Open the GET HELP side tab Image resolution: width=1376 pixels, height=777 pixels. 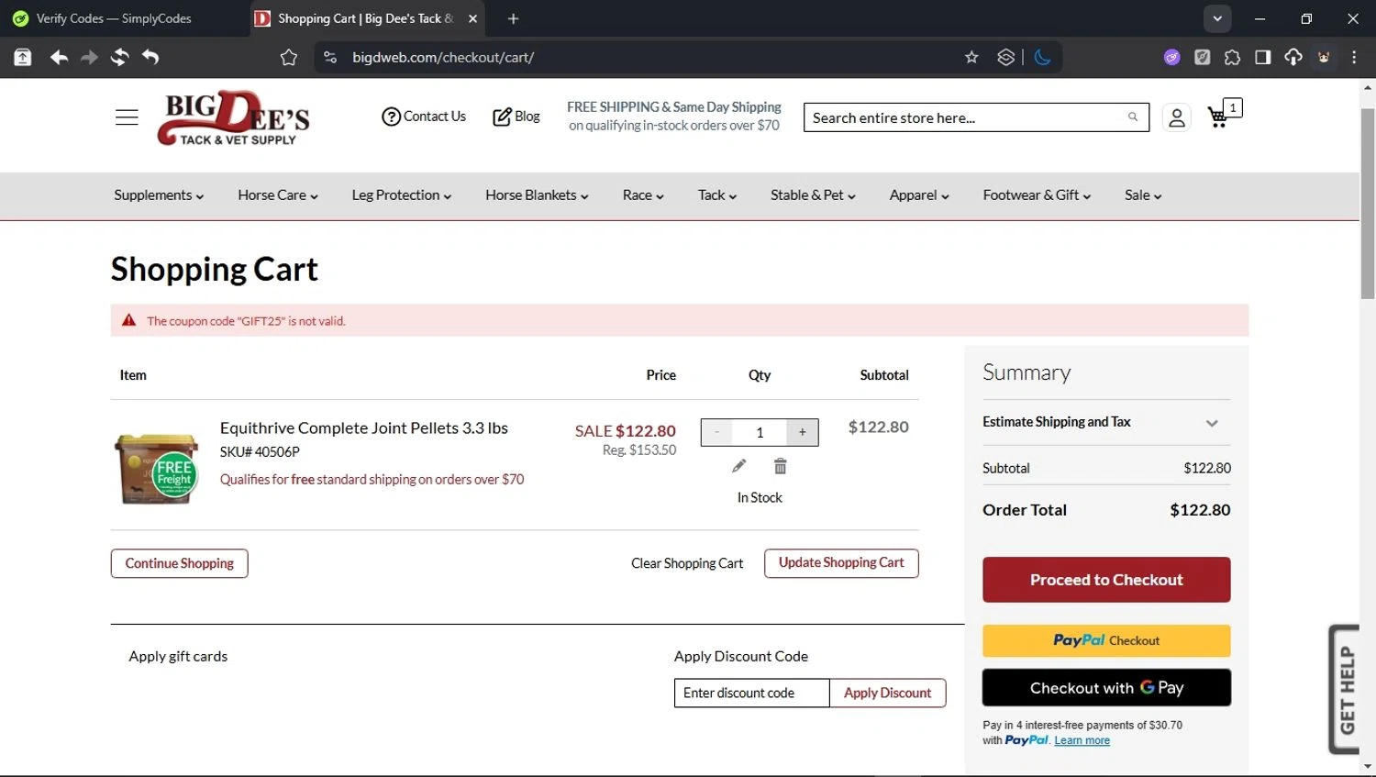[x=1345, y=689]
